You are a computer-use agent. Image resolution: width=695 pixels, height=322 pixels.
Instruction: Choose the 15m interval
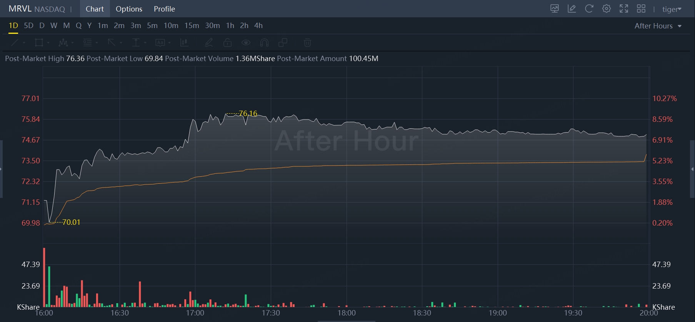[x=192, y=26]
